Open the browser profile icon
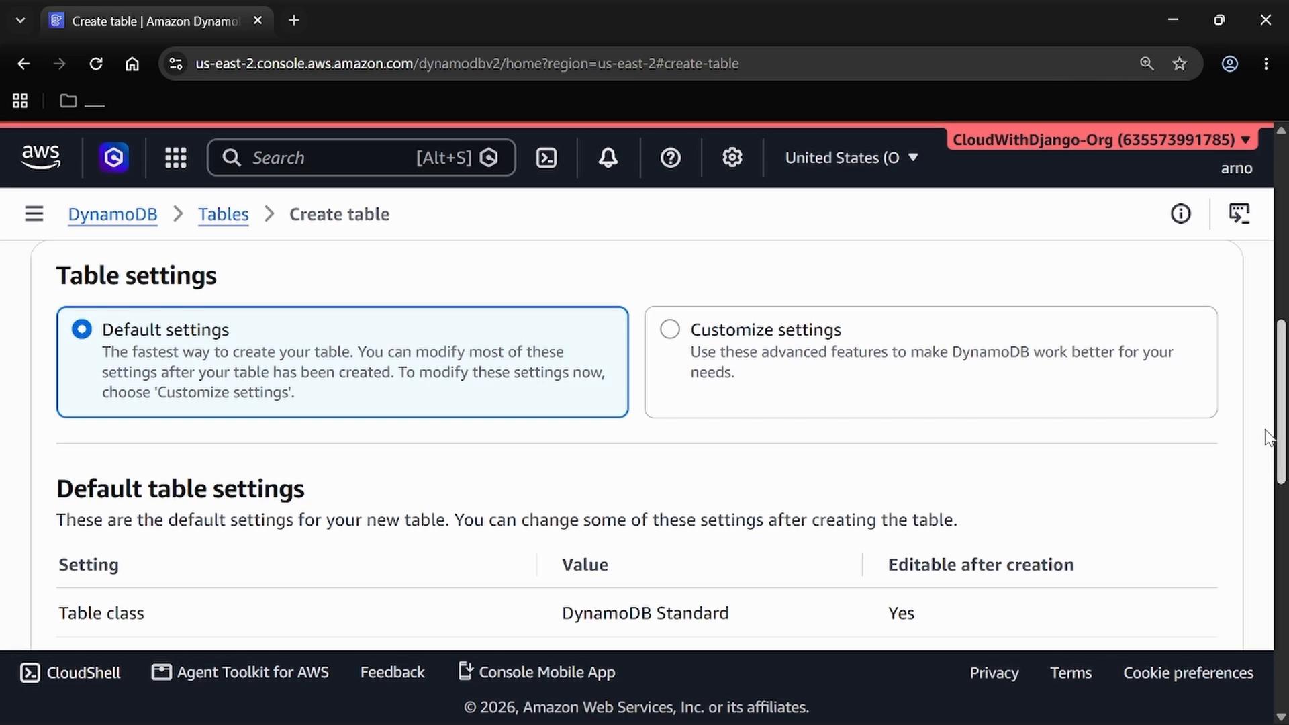Screen dimensions: 1289x725 coord(1230,64)
